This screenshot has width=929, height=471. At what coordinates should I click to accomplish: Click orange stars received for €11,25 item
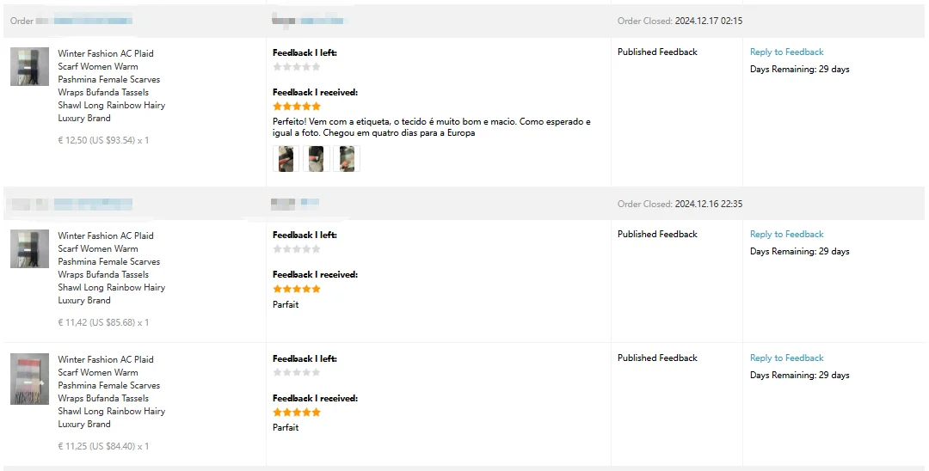(x=296, y=413)
